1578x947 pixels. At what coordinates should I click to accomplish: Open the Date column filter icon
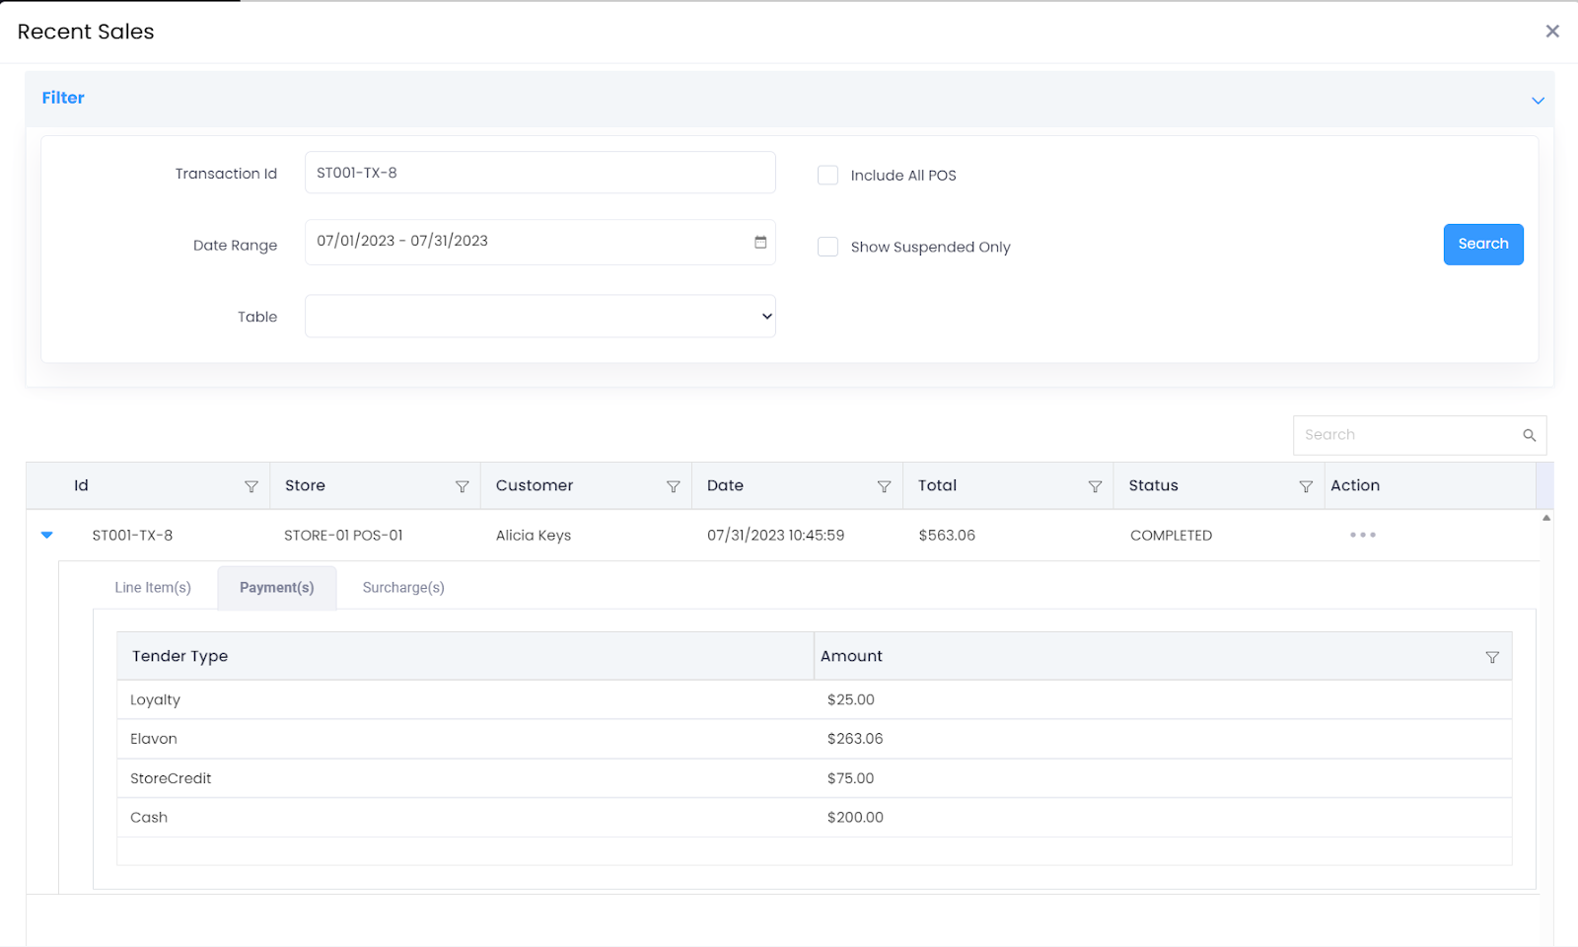pos(884,486)
